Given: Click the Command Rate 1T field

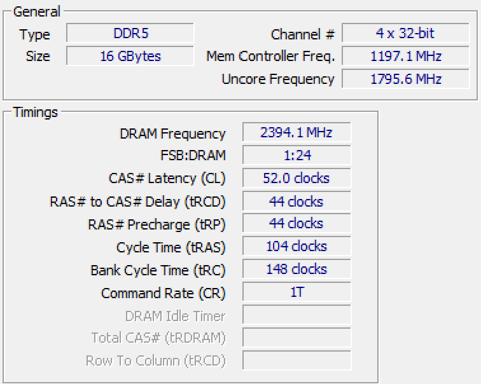Looking at the screenshot, I should click(x=296, y=292).
